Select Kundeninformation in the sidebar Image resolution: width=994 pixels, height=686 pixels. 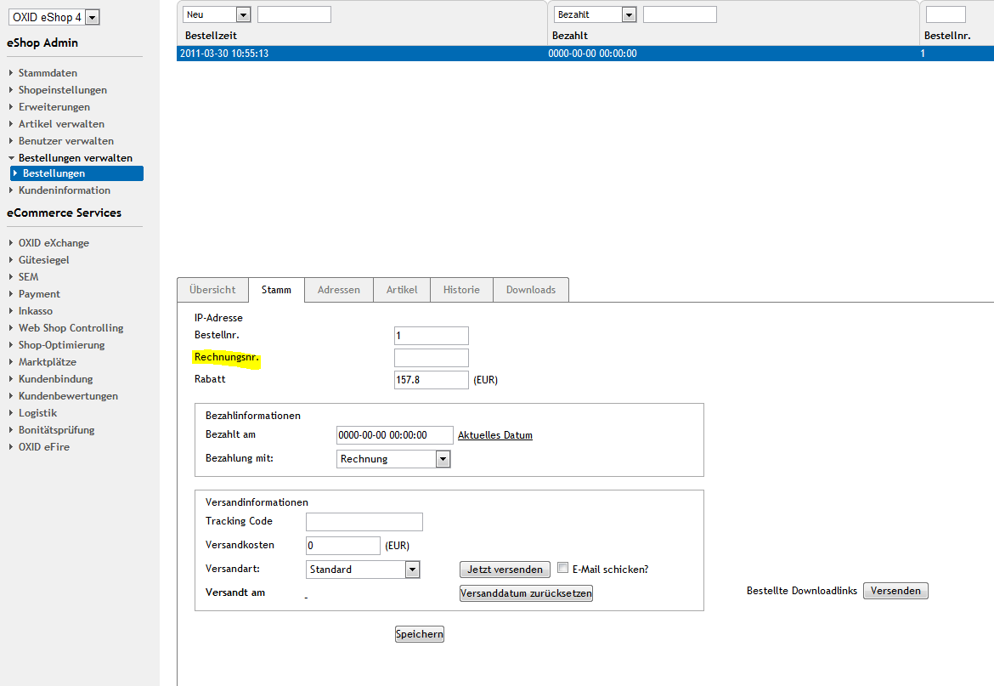click(x=64, y=190)
